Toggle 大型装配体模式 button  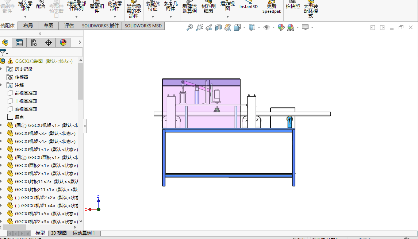click(x=311, y=9)
